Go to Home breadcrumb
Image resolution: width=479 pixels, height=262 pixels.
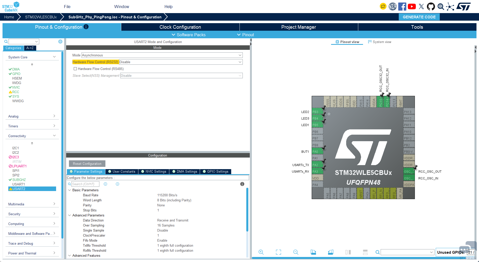pos(9,17)
